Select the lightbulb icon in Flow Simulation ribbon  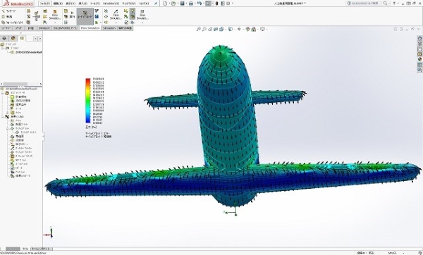(x=133, y=11)
